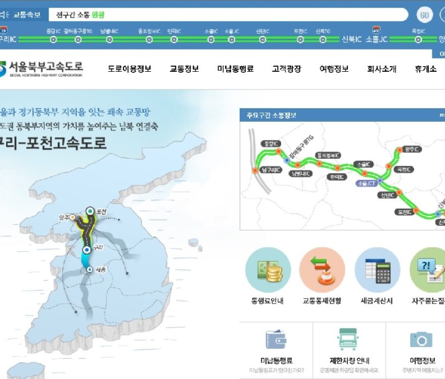Select the 신북TG node on the route strip
The height and width of the screenshot is (379, 445).
(x=323, y=40)
